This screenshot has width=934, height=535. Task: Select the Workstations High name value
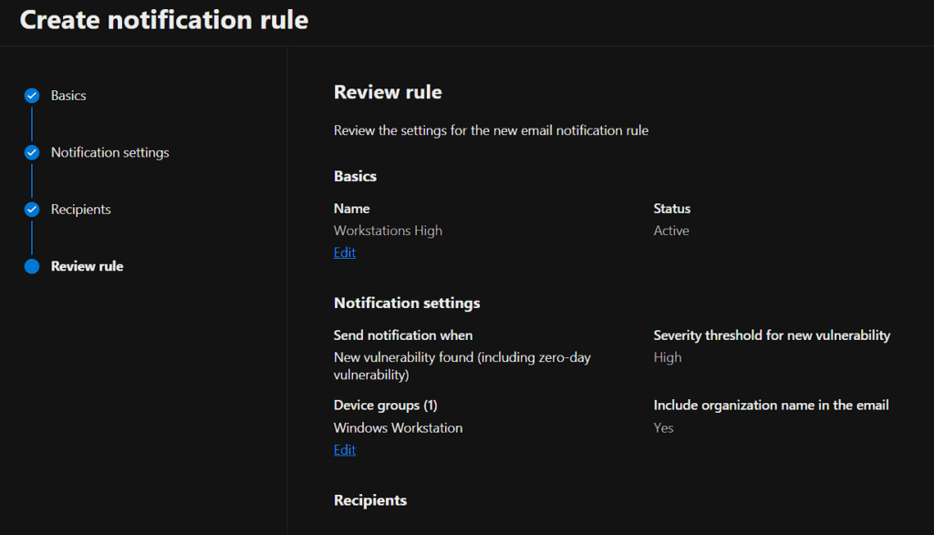[x=388, y=231]
